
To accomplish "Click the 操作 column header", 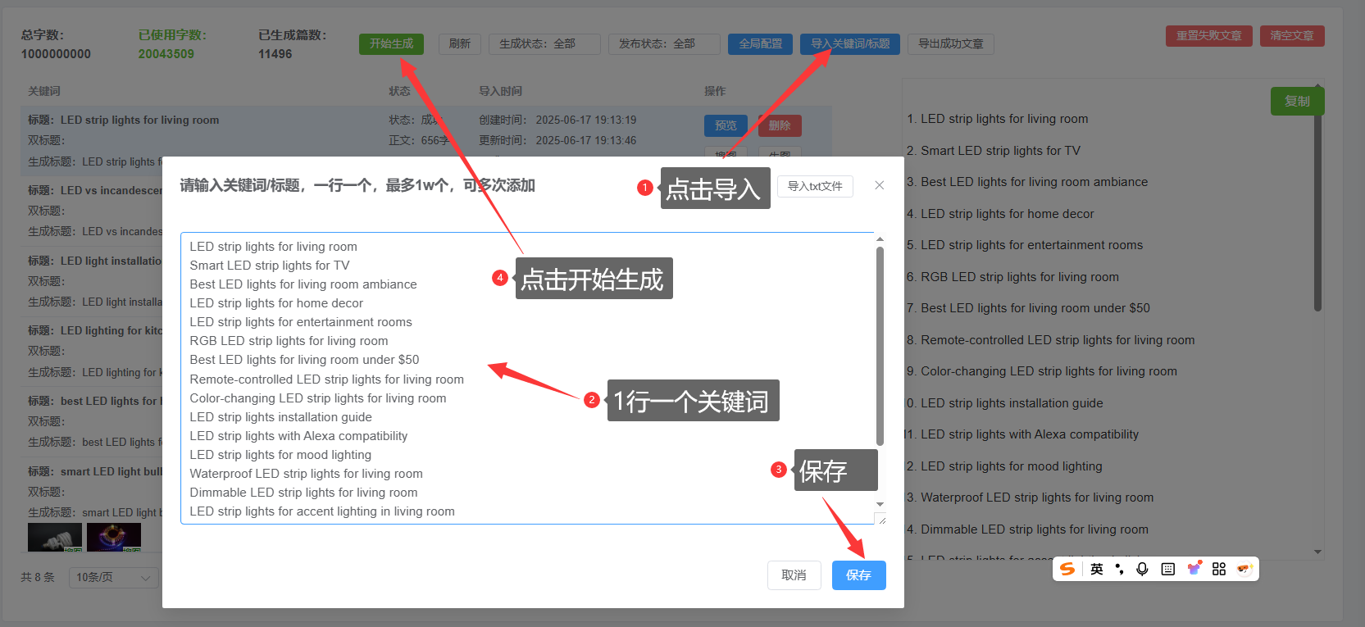I will tap(715, 91).
